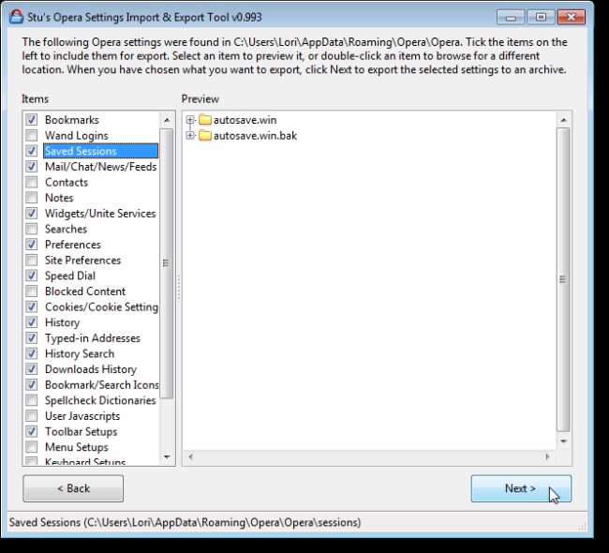Select the Preferences item label
Viewport: 609px width, 553px height.
click(x=73, y=245)
